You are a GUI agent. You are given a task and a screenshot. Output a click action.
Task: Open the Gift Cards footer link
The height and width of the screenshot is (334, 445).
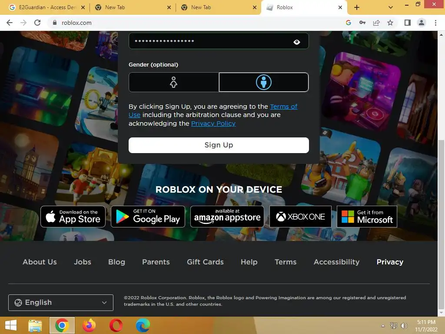(205, 262)
